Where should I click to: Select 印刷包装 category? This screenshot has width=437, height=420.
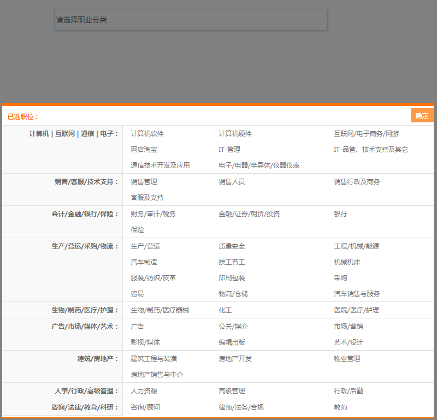[x=232, y=278]
